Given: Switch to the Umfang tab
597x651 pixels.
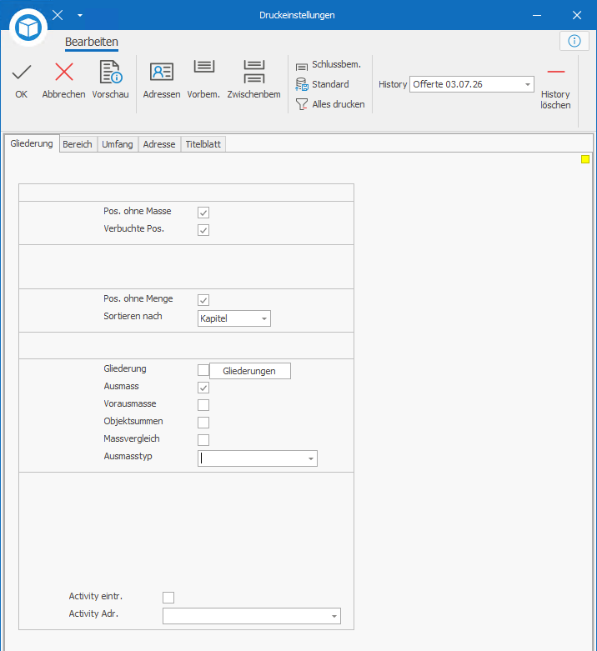Looking at the screenshot, I should (x=118, y=144).
